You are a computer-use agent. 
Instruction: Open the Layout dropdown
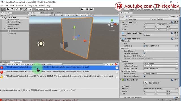point(173,9)
